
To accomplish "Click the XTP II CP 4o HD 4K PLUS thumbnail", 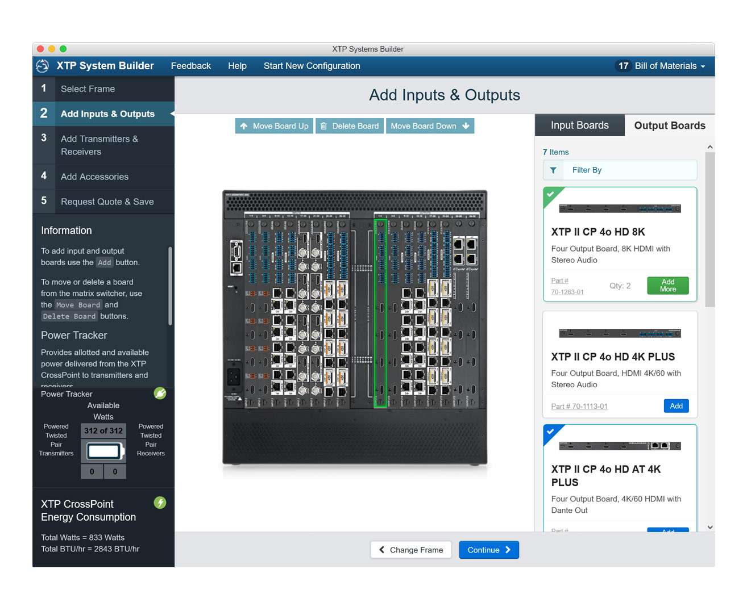I will pos(620,333).
